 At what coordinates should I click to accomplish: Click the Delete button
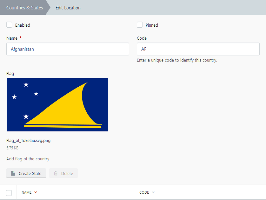tap(63, 173)
